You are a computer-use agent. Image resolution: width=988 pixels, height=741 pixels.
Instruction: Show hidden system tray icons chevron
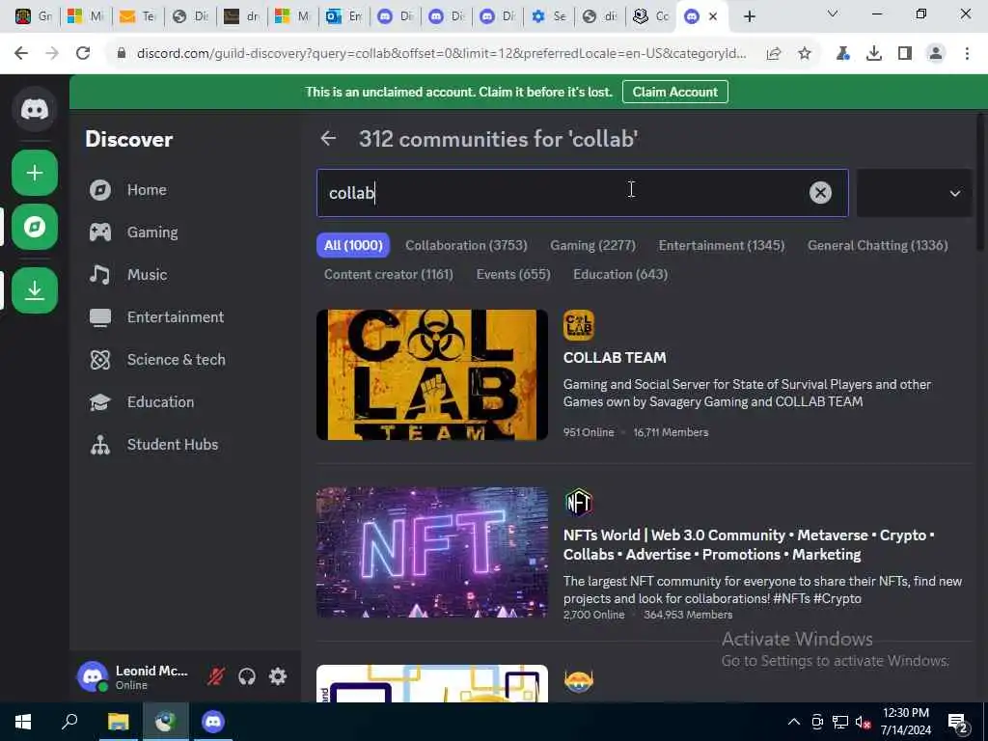pyautogui.click(x=794, y=722)
